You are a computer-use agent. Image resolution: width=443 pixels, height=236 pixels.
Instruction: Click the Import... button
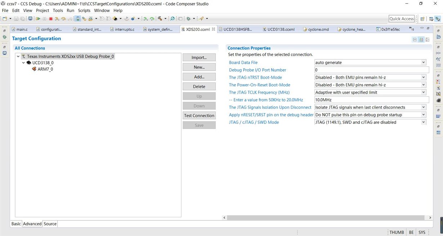(x=199, y=58)
